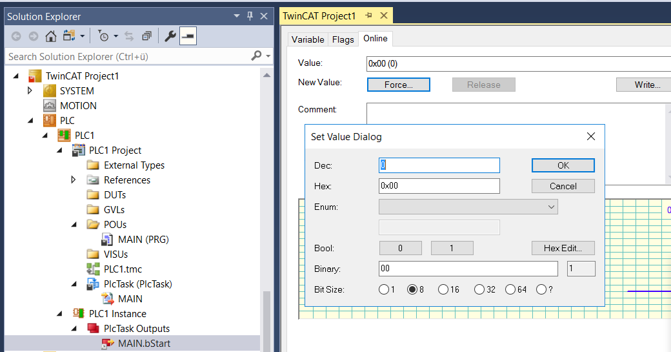Open the Pending Changes Filter clock icon

[x=103, y=36]
